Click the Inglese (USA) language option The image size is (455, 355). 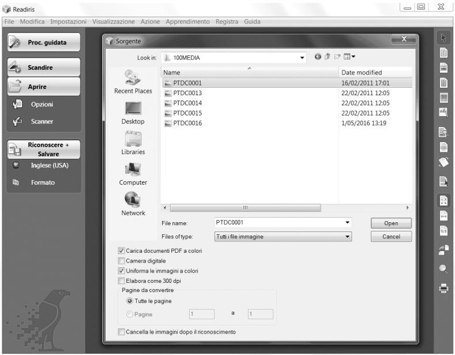50,165
